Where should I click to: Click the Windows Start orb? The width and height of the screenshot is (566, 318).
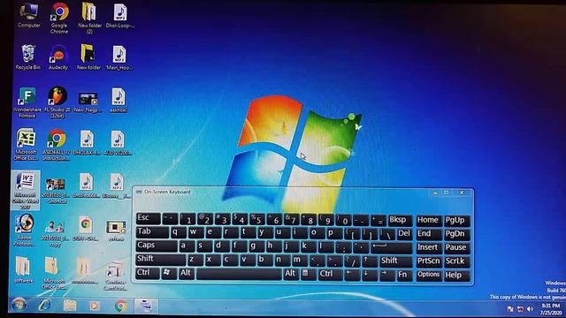(x=19, y=306)
